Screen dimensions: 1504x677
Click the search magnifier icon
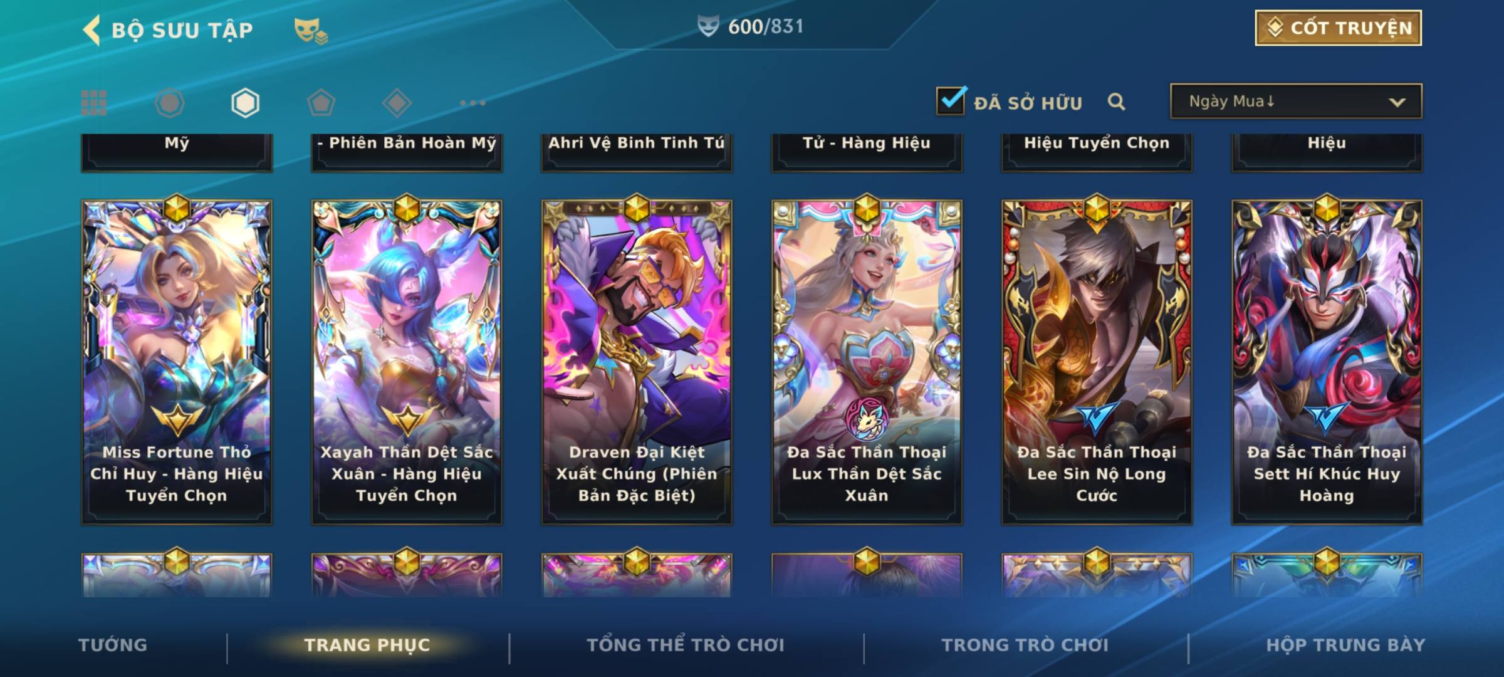click(x=1116, y=102)
